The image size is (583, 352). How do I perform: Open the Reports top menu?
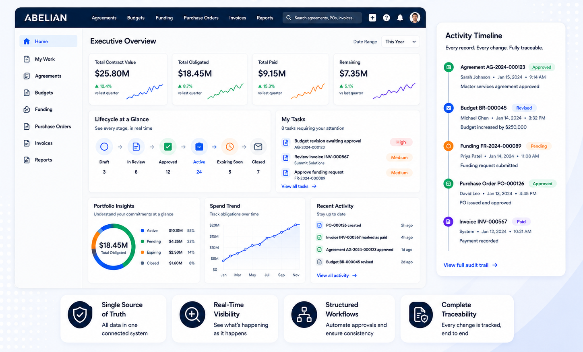pyautogui.click(x=265, y=18)
